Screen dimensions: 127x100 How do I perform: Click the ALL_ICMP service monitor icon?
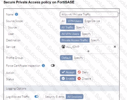pos(63,47)
